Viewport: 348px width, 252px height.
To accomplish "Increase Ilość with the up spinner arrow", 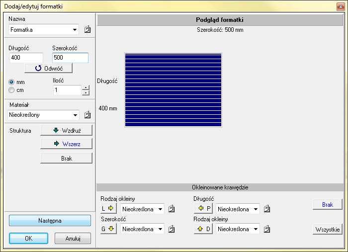I will 86,87.
